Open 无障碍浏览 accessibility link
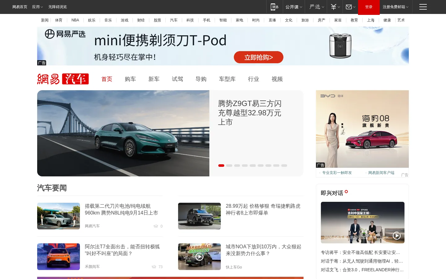446x279 pixels. tap(58, 7)
